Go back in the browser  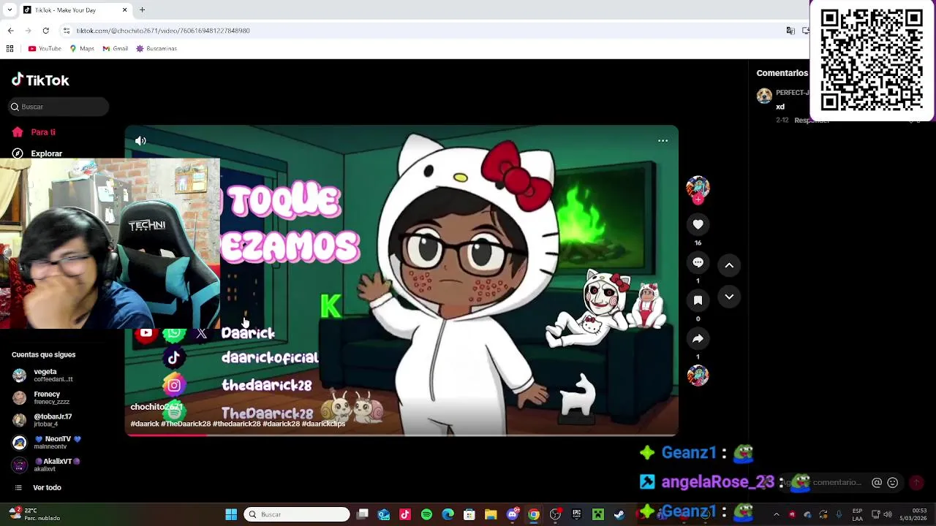point(10,31)
